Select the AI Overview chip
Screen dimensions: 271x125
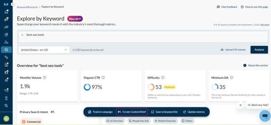[115, 121]
